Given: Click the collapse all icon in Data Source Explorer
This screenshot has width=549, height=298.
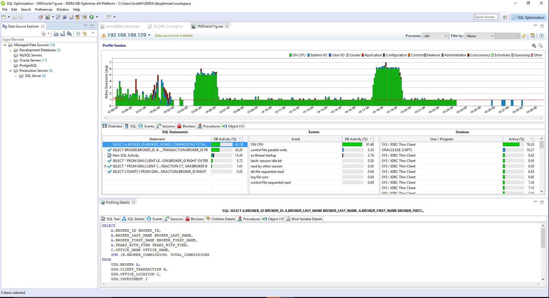Looking at the screenshot, I should point(78,33).
